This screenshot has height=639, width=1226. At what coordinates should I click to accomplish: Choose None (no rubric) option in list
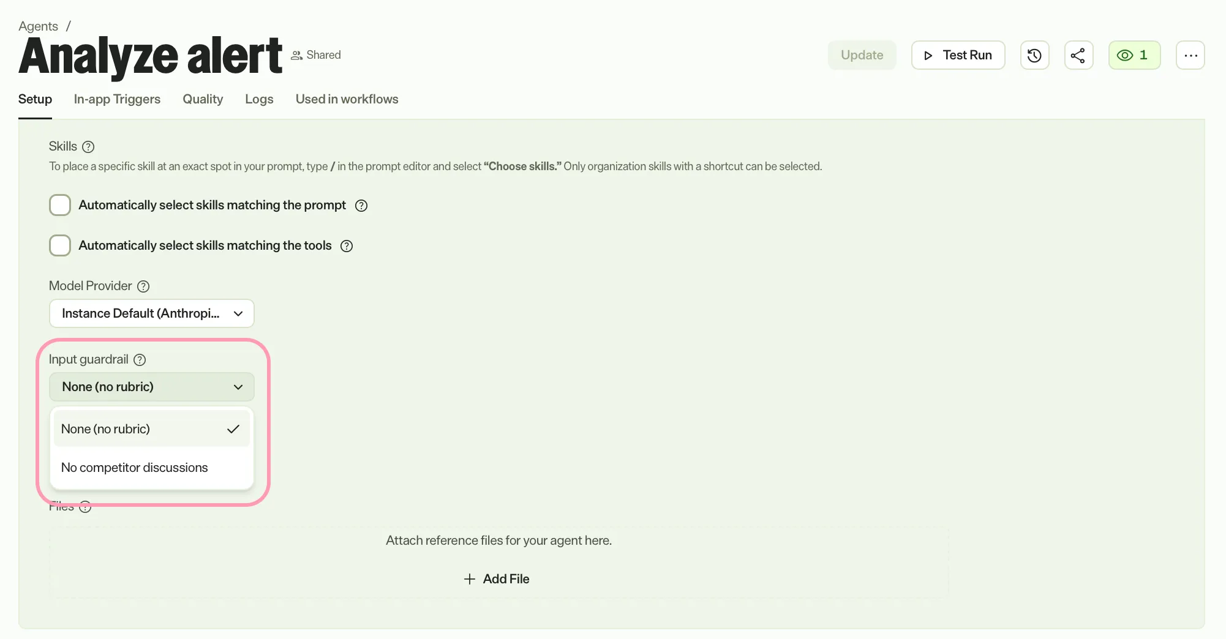click(x=151, y=429)
